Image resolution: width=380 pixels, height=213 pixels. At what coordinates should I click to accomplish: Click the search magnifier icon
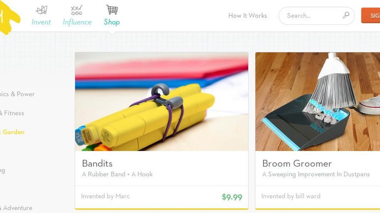[x=346, y=15]
